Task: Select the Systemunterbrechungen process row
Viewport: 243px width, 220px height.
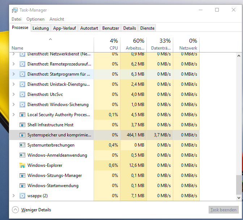Action: coord(105,145)
